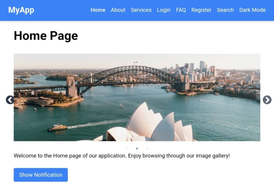
Task: Click the MyApp brand logo
Action: [21, 10]
